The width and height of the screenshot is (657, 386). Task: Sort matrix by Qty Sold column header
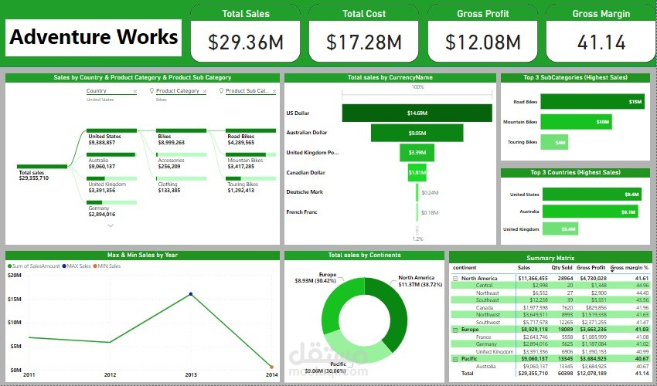point(561,268)
